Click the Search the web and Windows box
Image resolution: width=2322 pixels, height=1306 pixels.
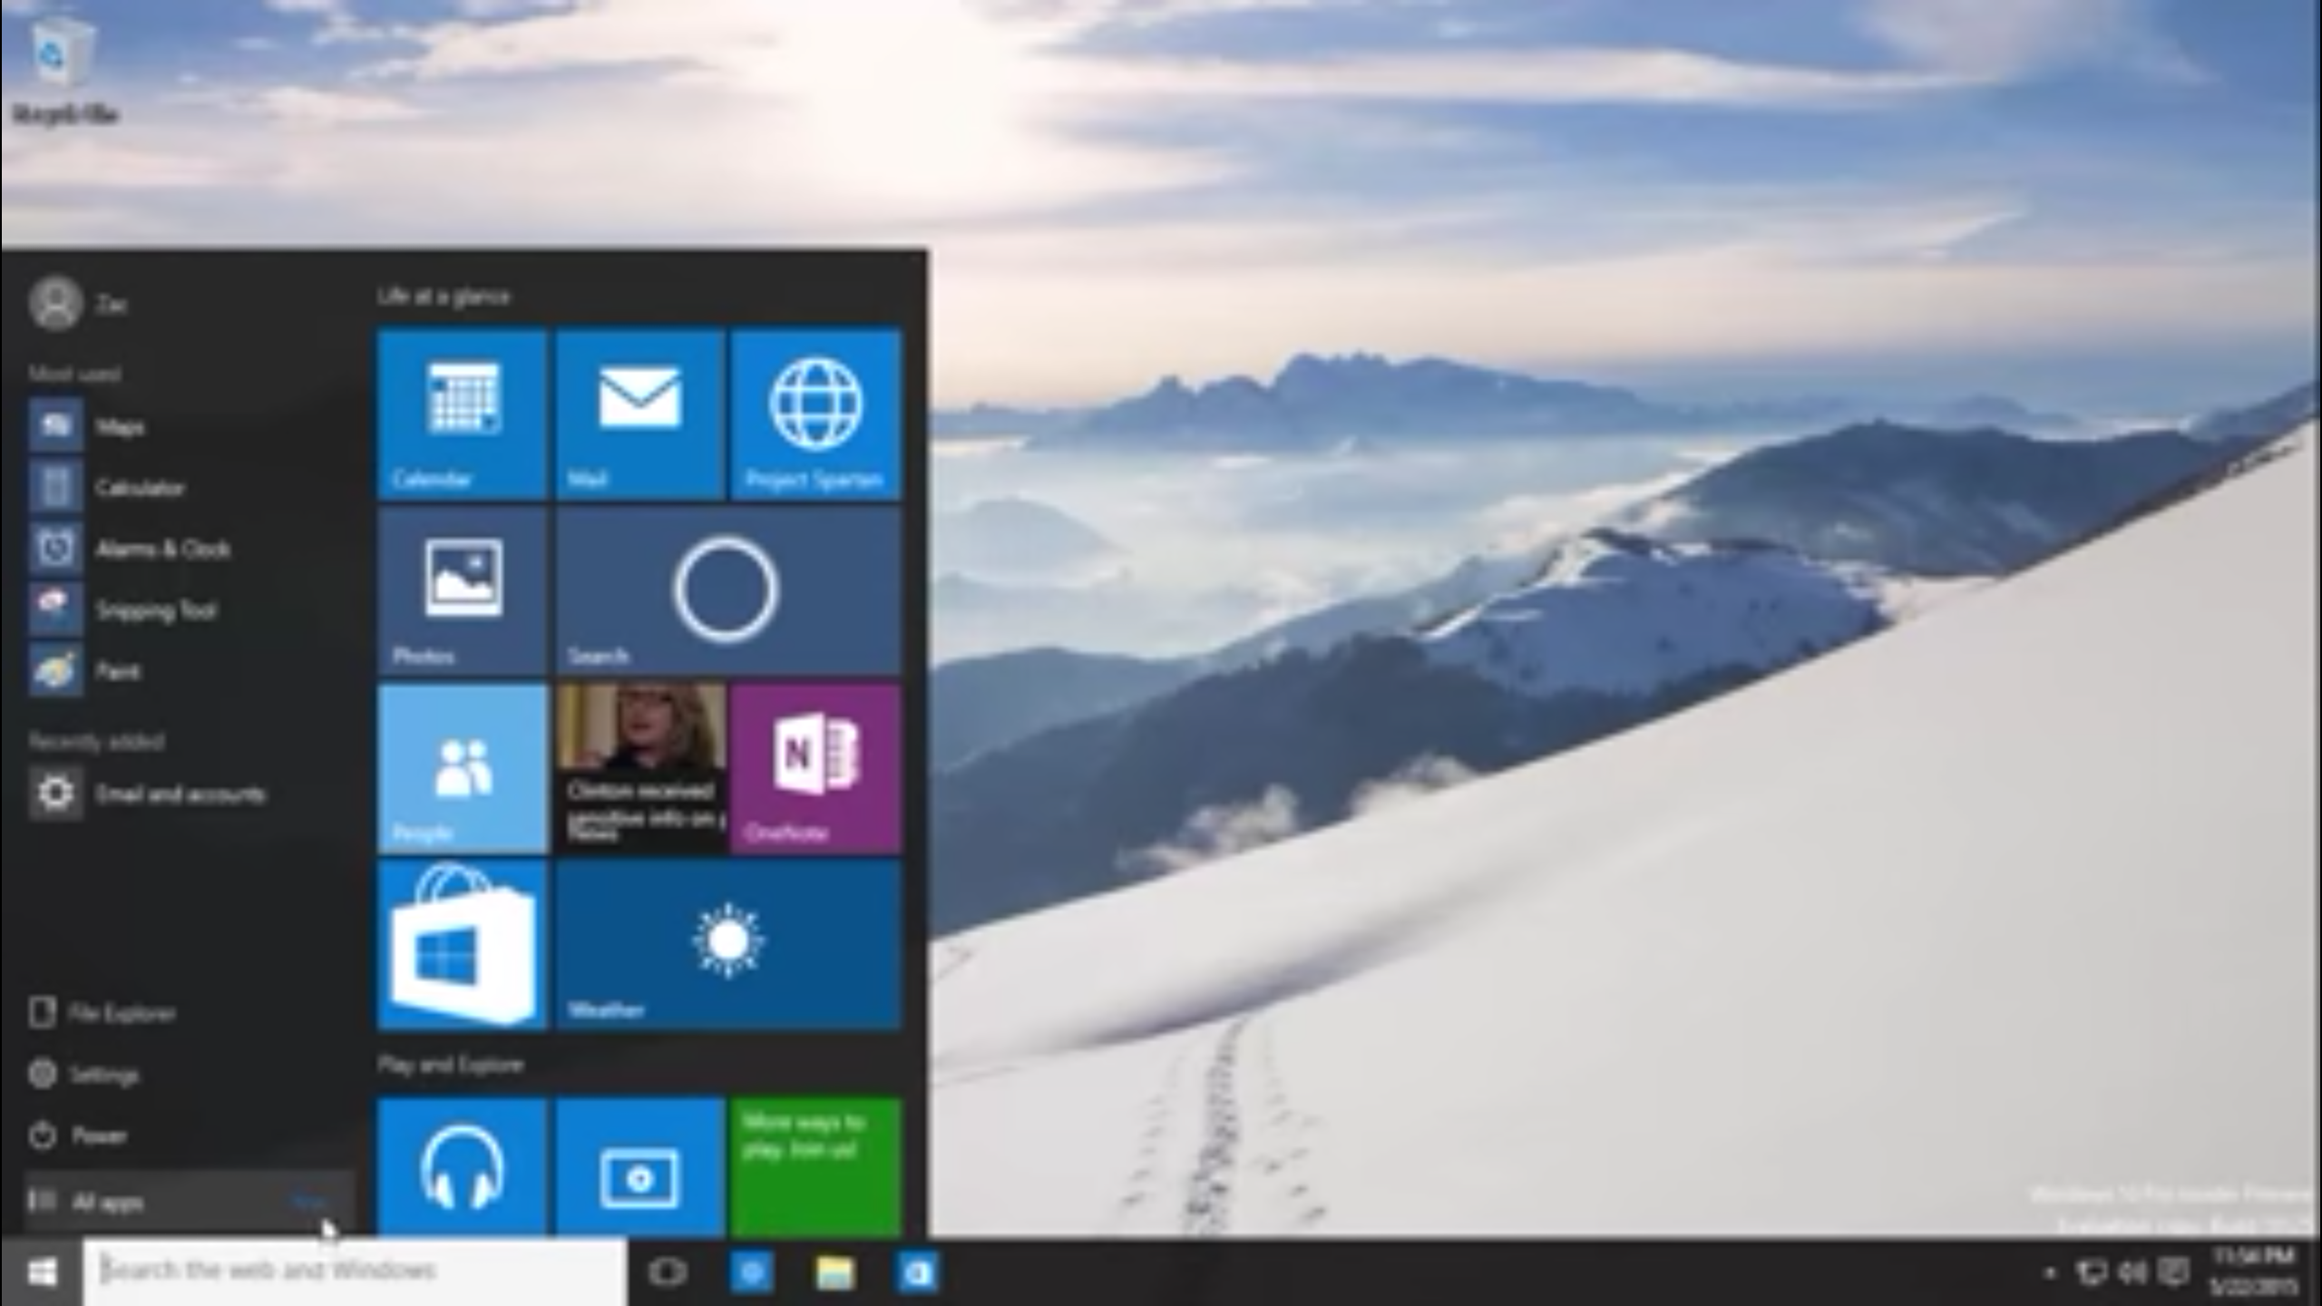click(354, 1271)
